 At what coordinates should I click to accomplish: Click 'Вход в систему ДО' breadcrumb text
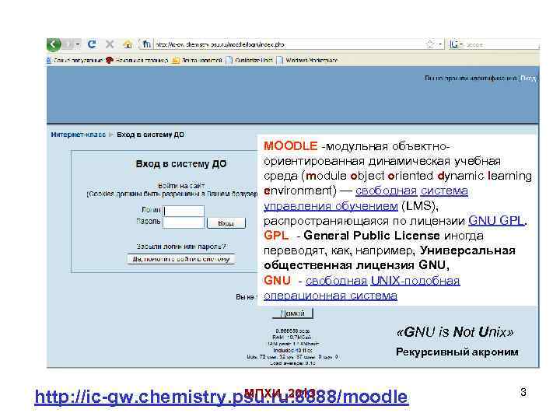pos(150,135)
